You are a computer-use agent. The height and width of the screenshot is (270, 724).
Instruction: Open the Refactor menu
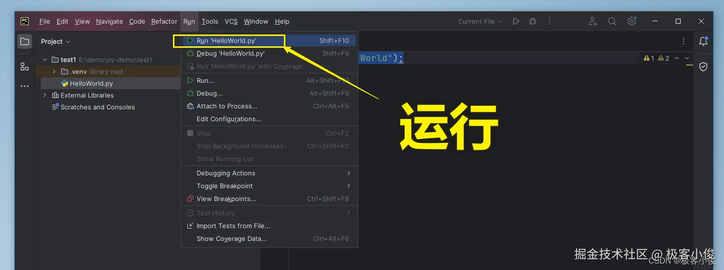click(x=164, y=21)
